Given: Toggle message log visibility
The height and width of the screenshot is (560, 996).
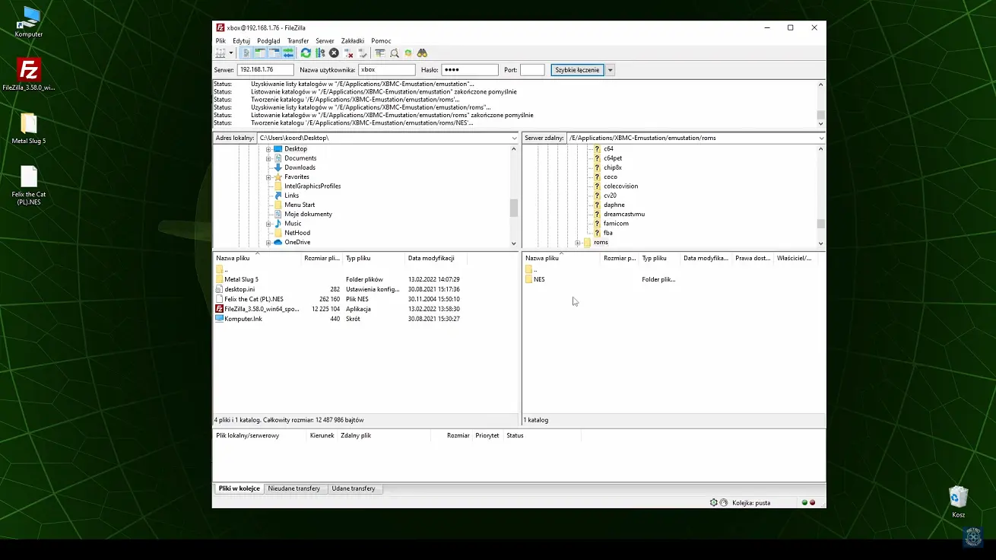Looking at the screenshot, I should pos(246,53).
